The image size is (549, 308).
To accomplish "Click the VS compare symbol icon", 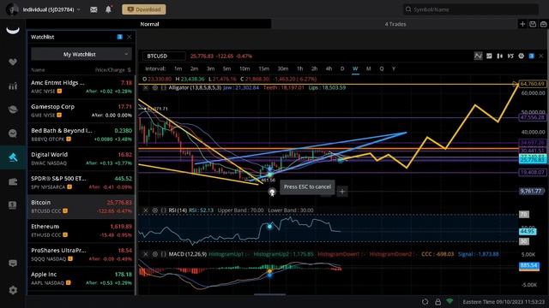I will click(x=510, y=56).
